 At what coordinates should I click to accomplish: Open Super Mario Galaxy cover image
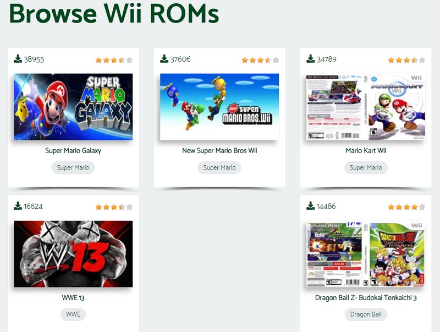pyautogui.click(x=73, y=107)
